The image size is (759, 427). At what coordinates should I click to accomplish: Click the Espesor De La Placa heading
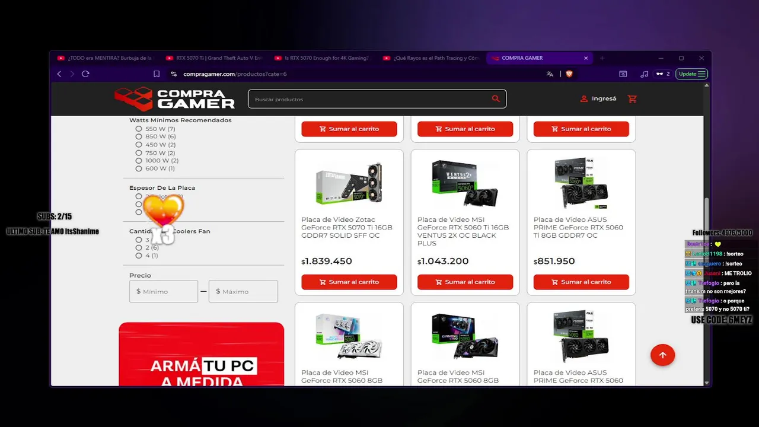(162, 188)
